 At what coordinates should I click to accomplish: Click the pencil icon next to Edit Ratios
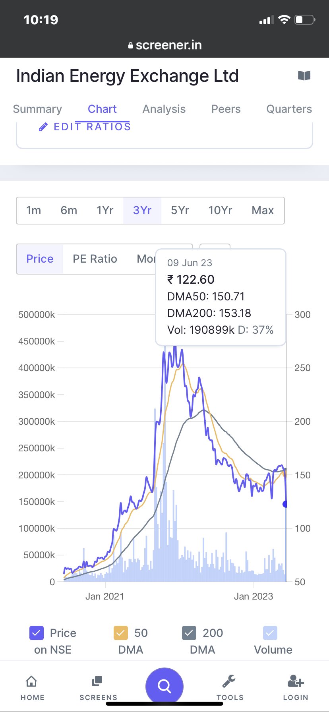(x=43, y=127)
